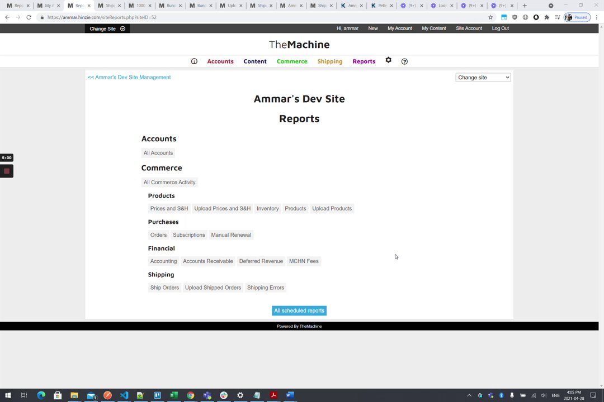This screenshot has height=402, width=604.
Task: Click the Bluetooth tray icon
Action: coord(502,395)
